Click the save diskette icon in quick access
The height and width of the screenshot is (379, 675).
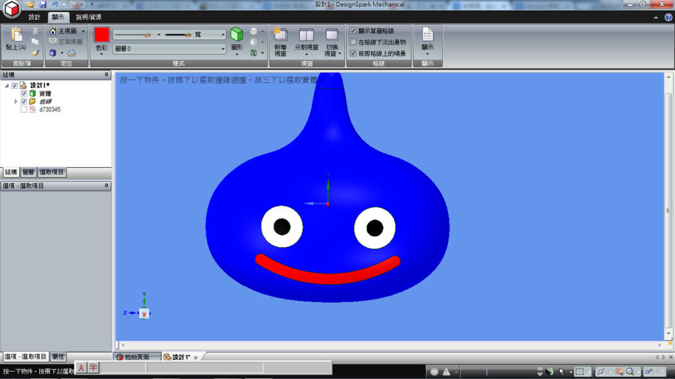[43, 5]
